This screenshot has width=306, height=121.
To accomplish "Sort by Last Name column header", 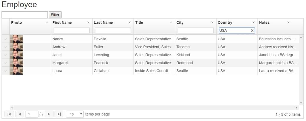I will [103, 22].
